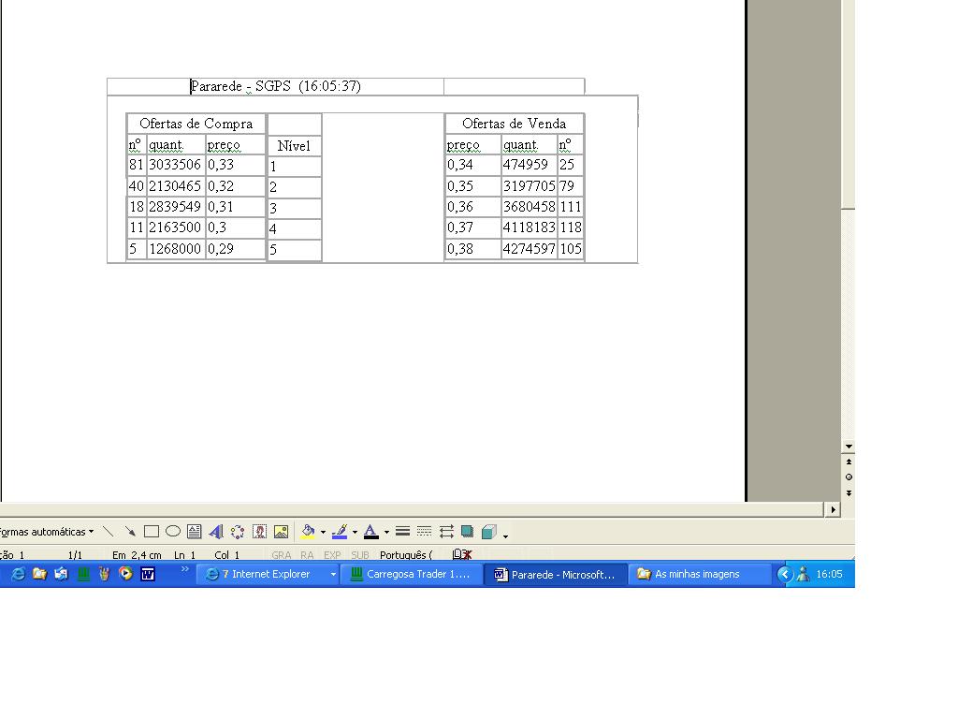Click sell quantity cell 3680458

tap(530, 207)
